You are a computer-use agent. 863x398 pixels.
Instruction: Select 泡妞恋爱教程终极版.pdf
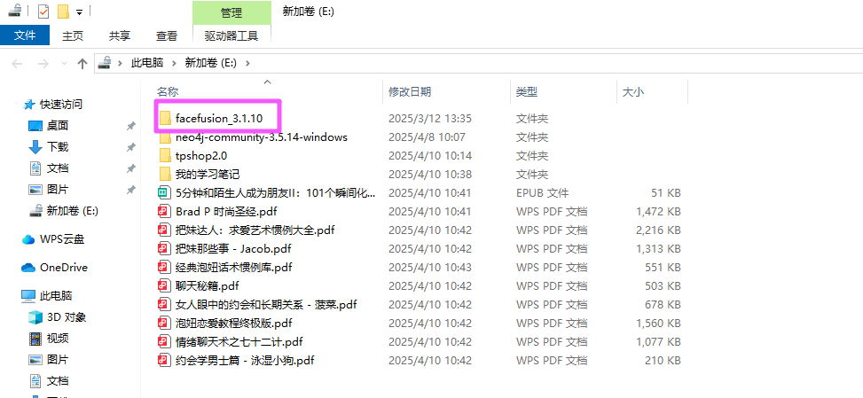coord(234,324)
